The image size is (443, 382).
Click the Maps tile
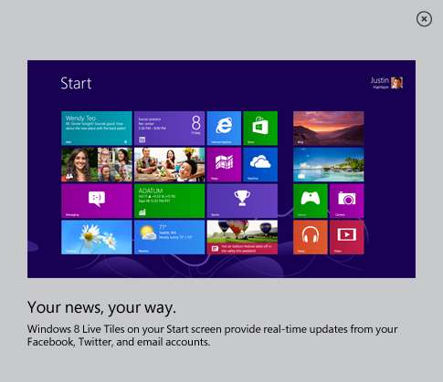(x=224, y=164)
